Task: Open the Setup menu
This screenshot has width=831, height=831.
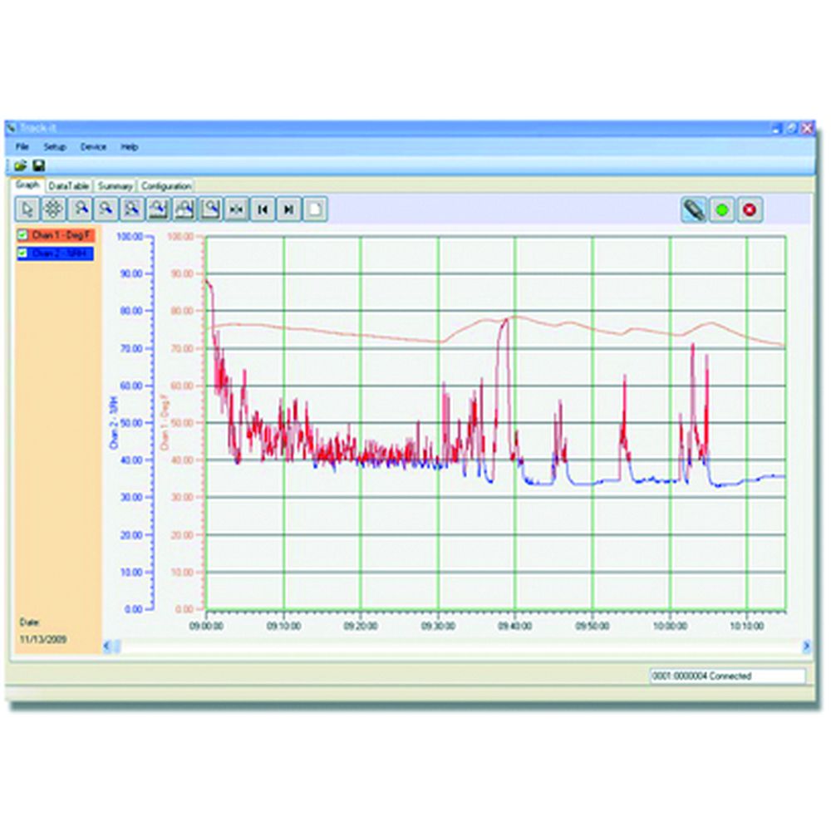Action: pyautogui.click(x=55, y=147)
